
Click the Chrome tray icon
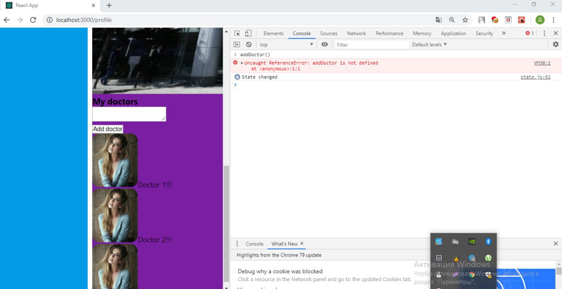click(x=472, y=274)
